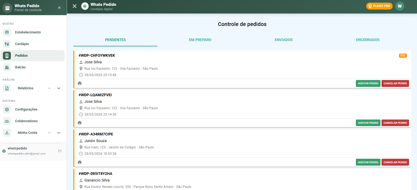Cancel order #WDP-LQAMIZFVEI
The image size is (417, 190).
click(x=395, y=123)
